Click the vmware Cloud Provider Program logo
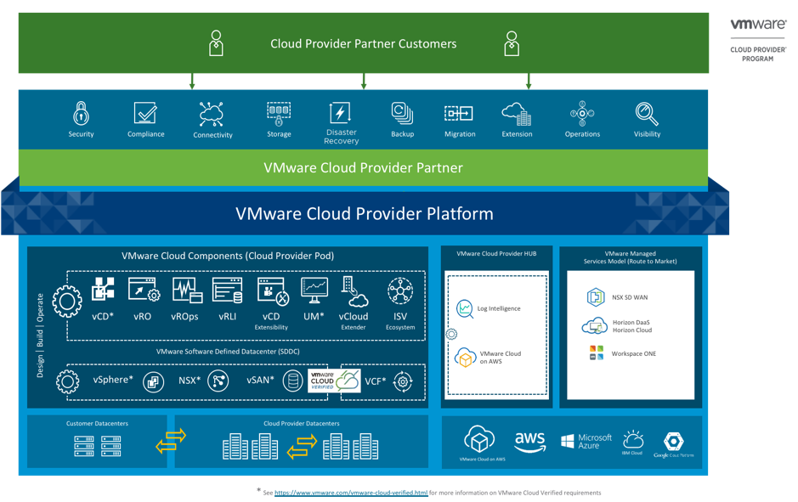The width and height of the screenshot is (798, 502). 758,40
